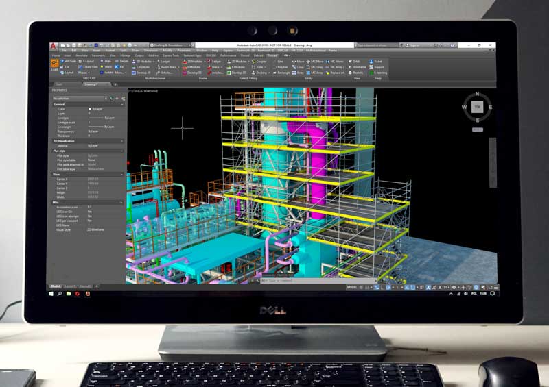Click the Kit tool

click(119, 66)
